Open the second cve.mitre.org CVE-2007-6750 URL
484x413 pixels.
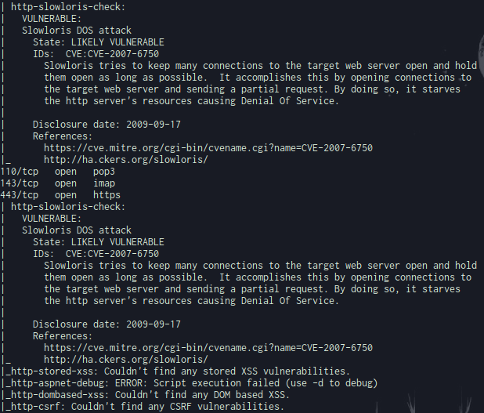[208, 348]
